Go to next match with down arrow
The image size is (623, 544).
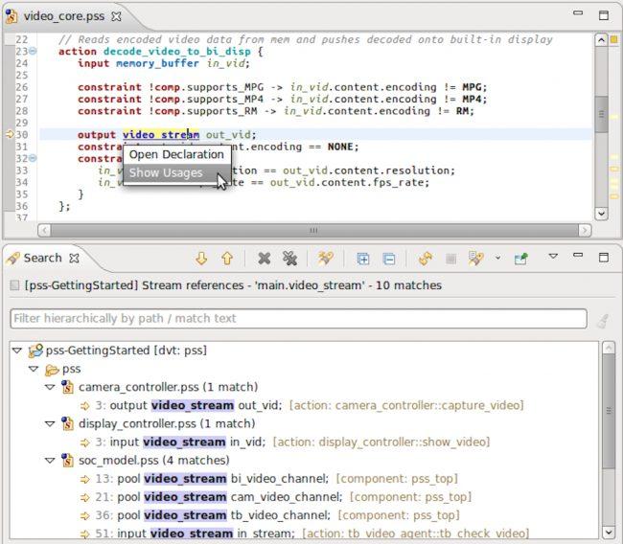click(201, 259)
